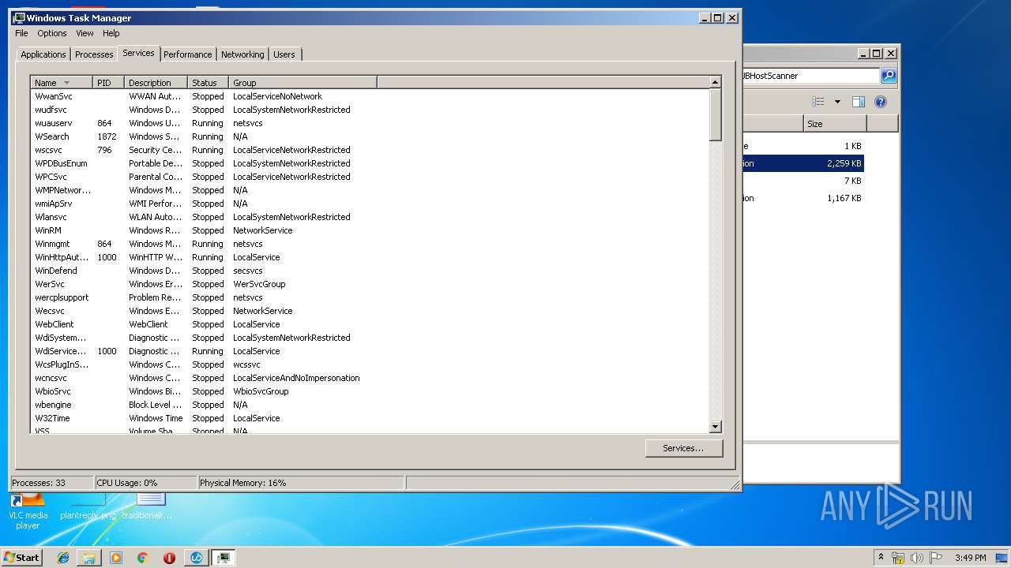This screenshot has width=1011, height=568.
Task: Open Explorer change-view options dropdown arrow
Action: pyautogui.click(x=837, y=102)
